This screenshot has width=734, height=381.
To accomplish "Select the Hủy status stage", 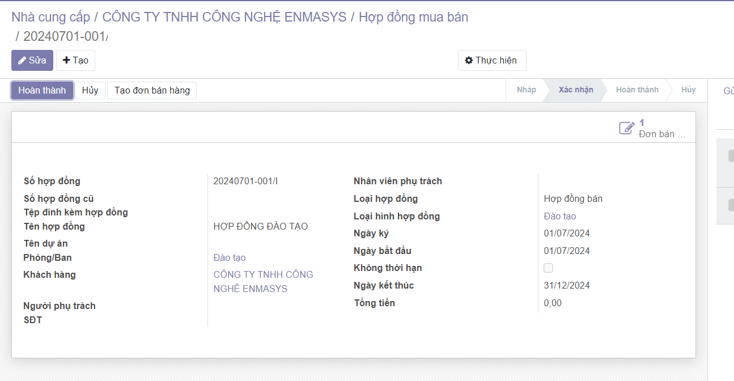I will coord(688,90).
